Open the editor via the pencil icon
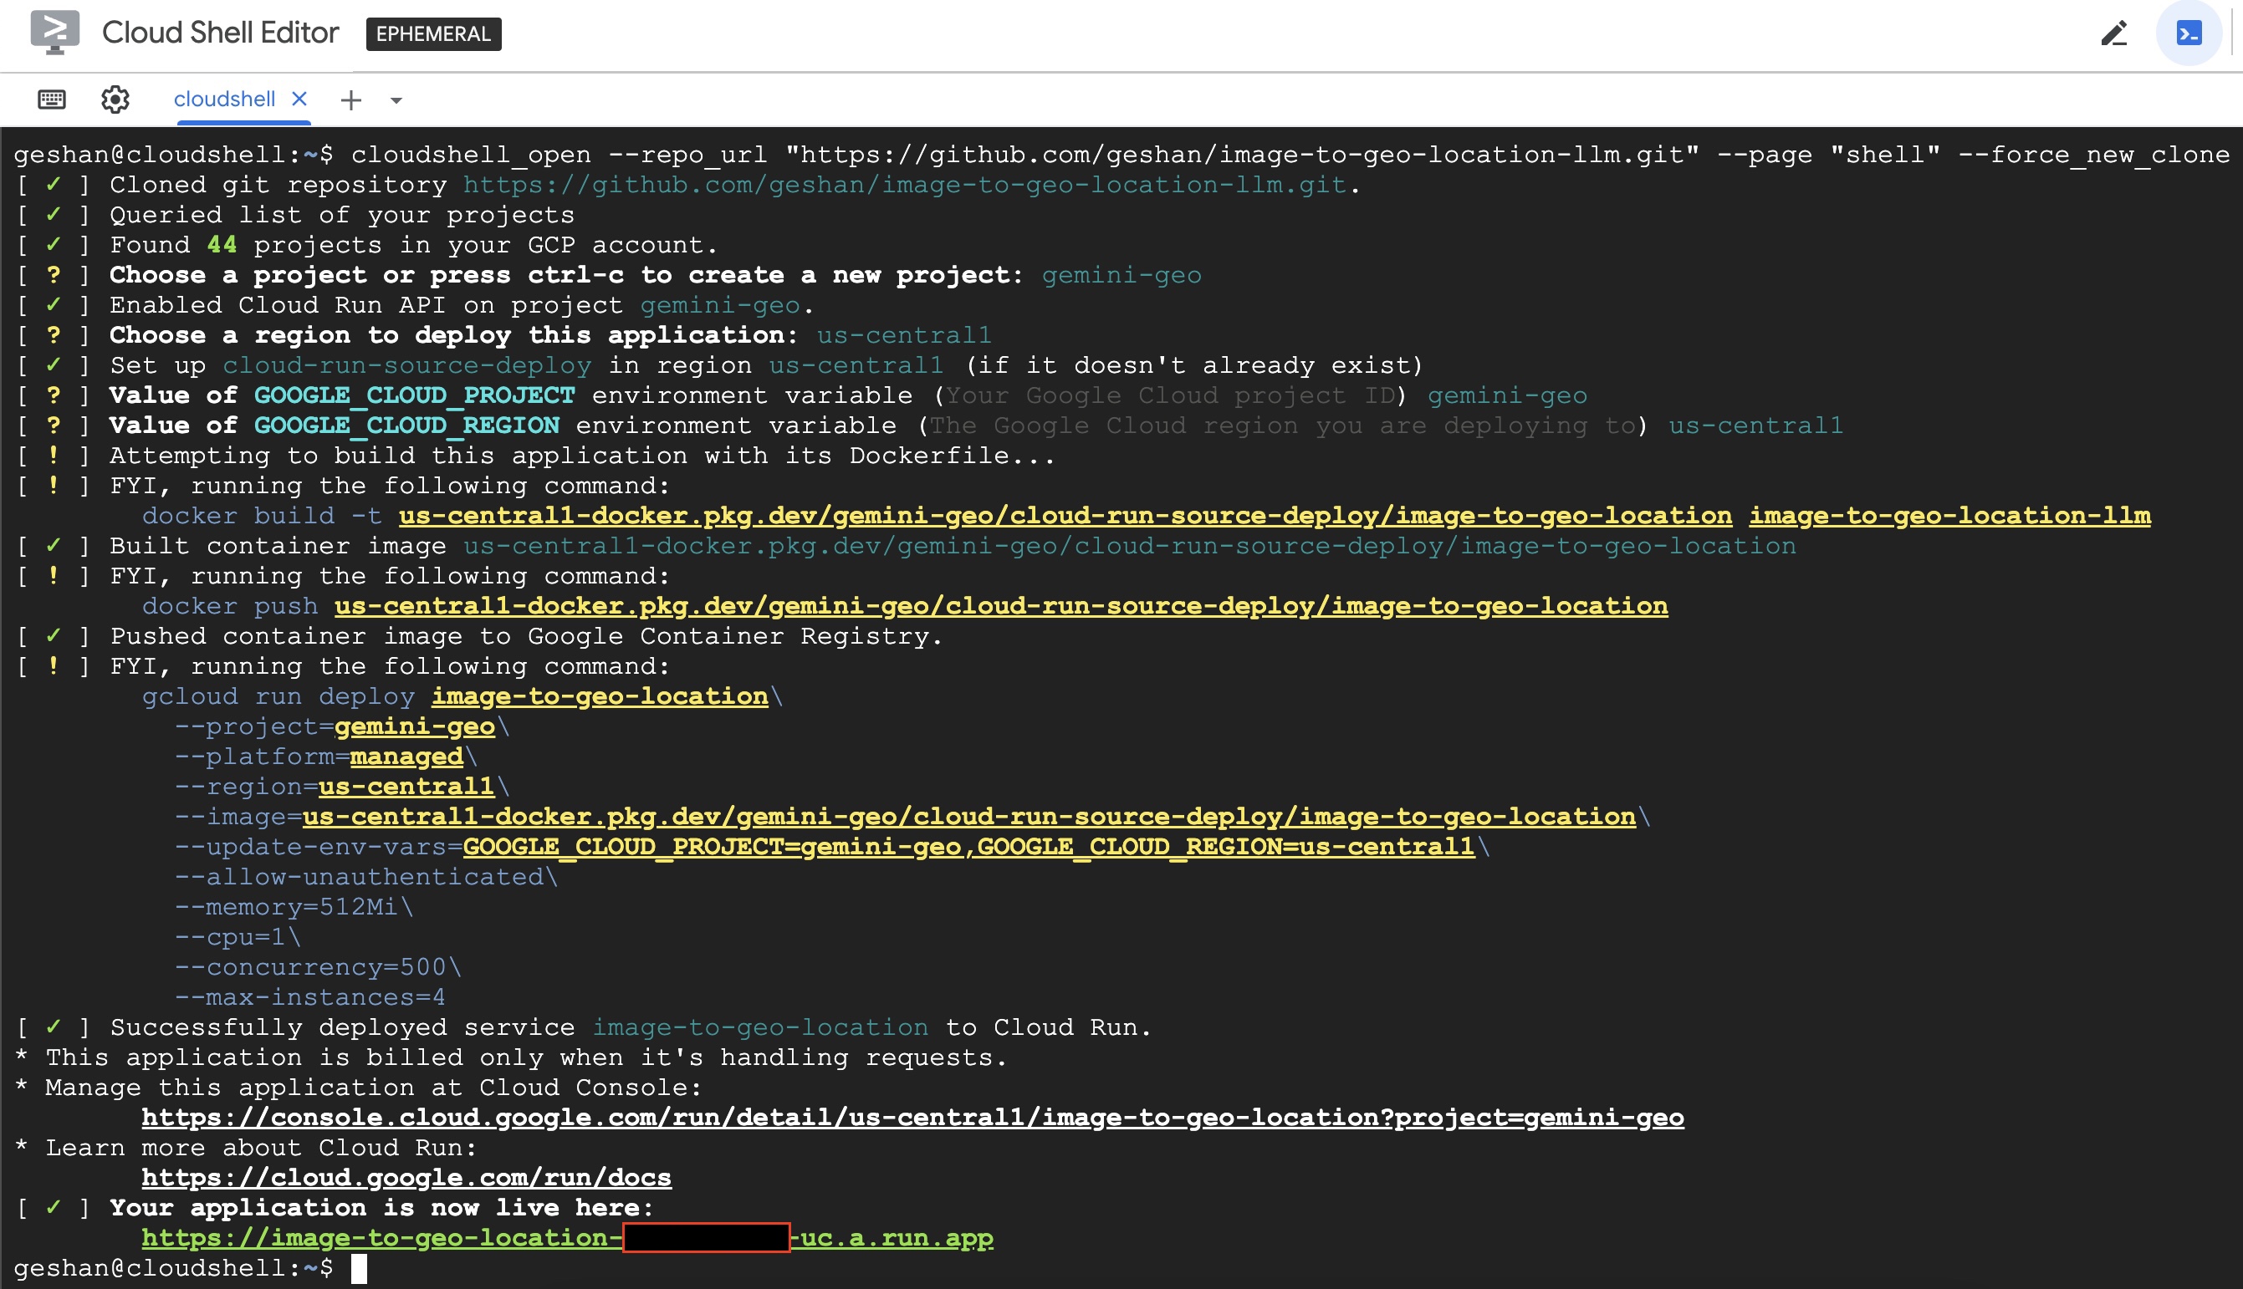 point(2114,33)
